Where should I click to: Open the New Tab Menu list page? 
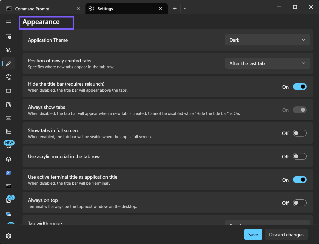coord(8,132)
